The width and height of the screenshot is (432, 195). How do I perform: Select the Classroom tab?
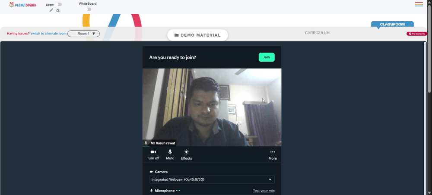392,24
